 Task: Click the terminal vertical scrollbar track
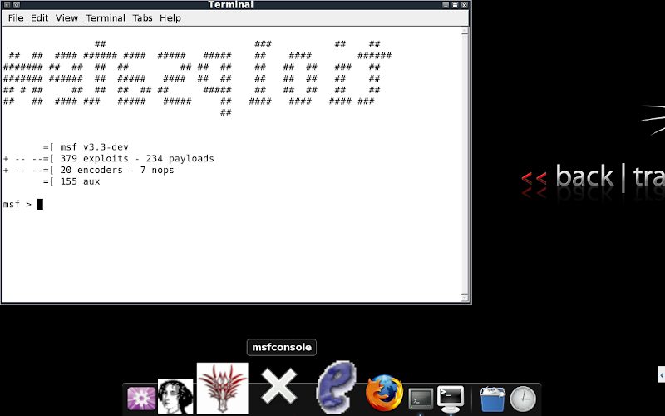[x=465, y=164]
